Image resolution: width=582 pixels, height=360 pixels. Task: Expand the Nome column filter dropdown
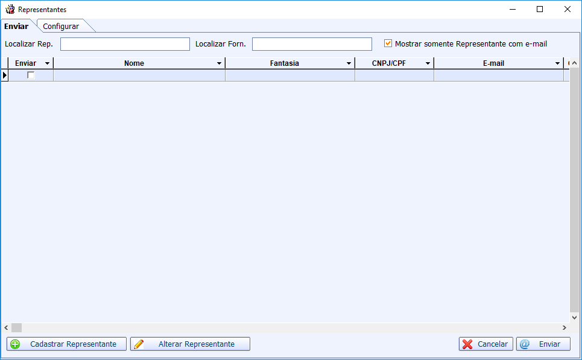point(219,63)
